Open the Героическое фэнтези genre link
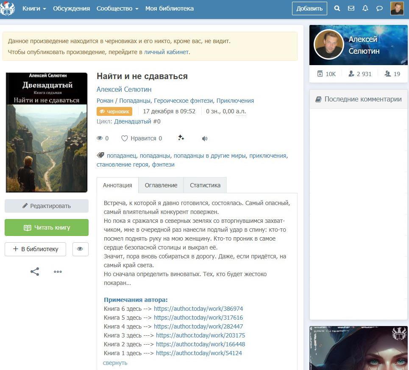This screenshot has height=370, width=409. coord(184,101)
